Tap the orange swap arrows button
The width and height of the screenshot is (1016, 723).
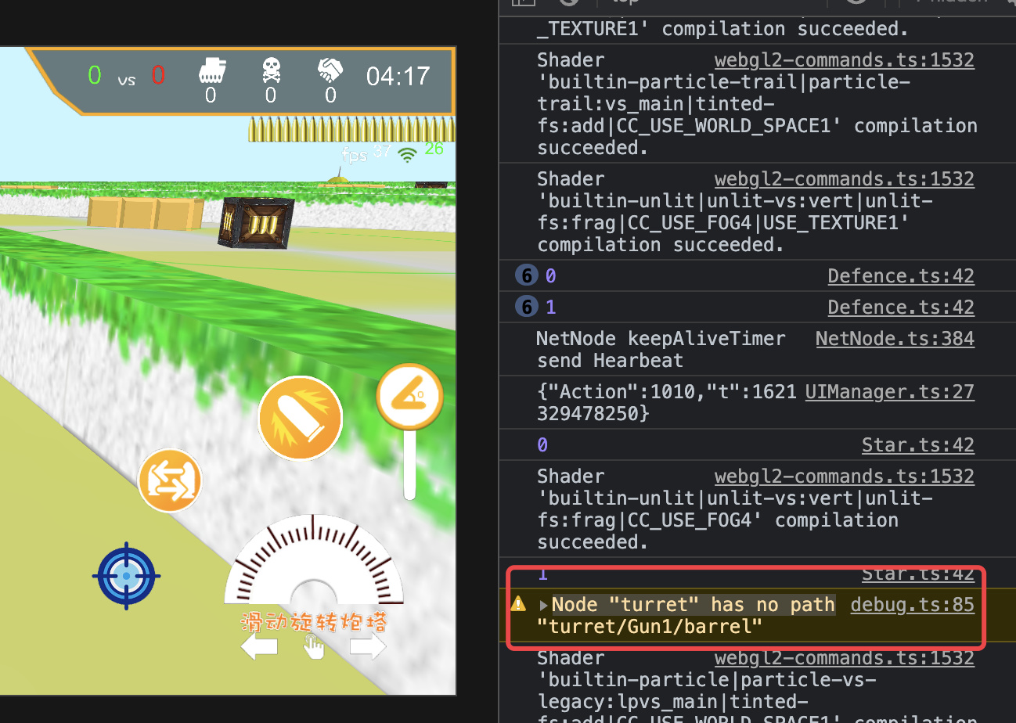(170, 480)
